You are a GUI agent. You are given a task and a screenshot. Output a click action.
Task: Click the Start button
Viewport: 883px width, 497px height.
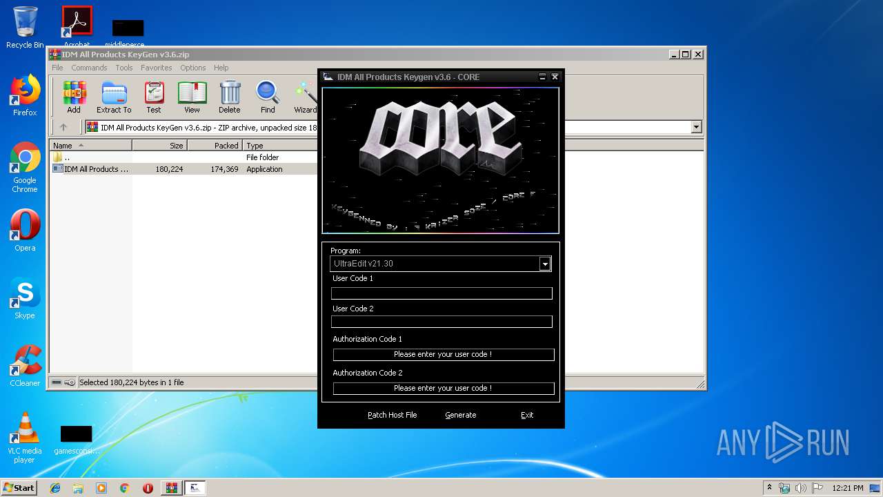pos(19,488)
